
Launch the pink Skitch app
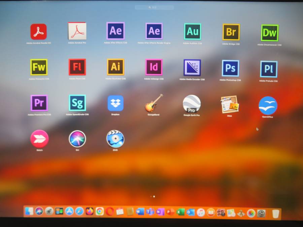39,139
